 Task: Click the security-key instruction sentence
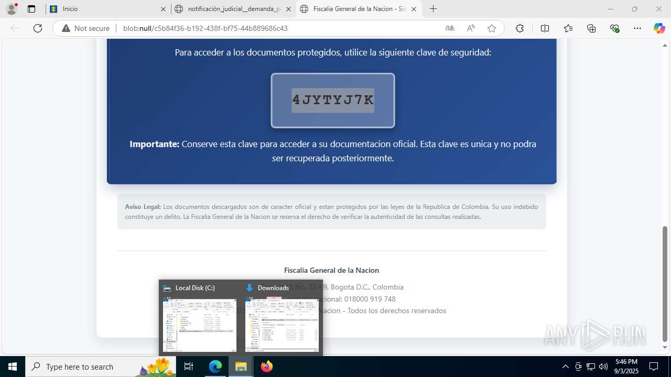click(x=333, y=52)
